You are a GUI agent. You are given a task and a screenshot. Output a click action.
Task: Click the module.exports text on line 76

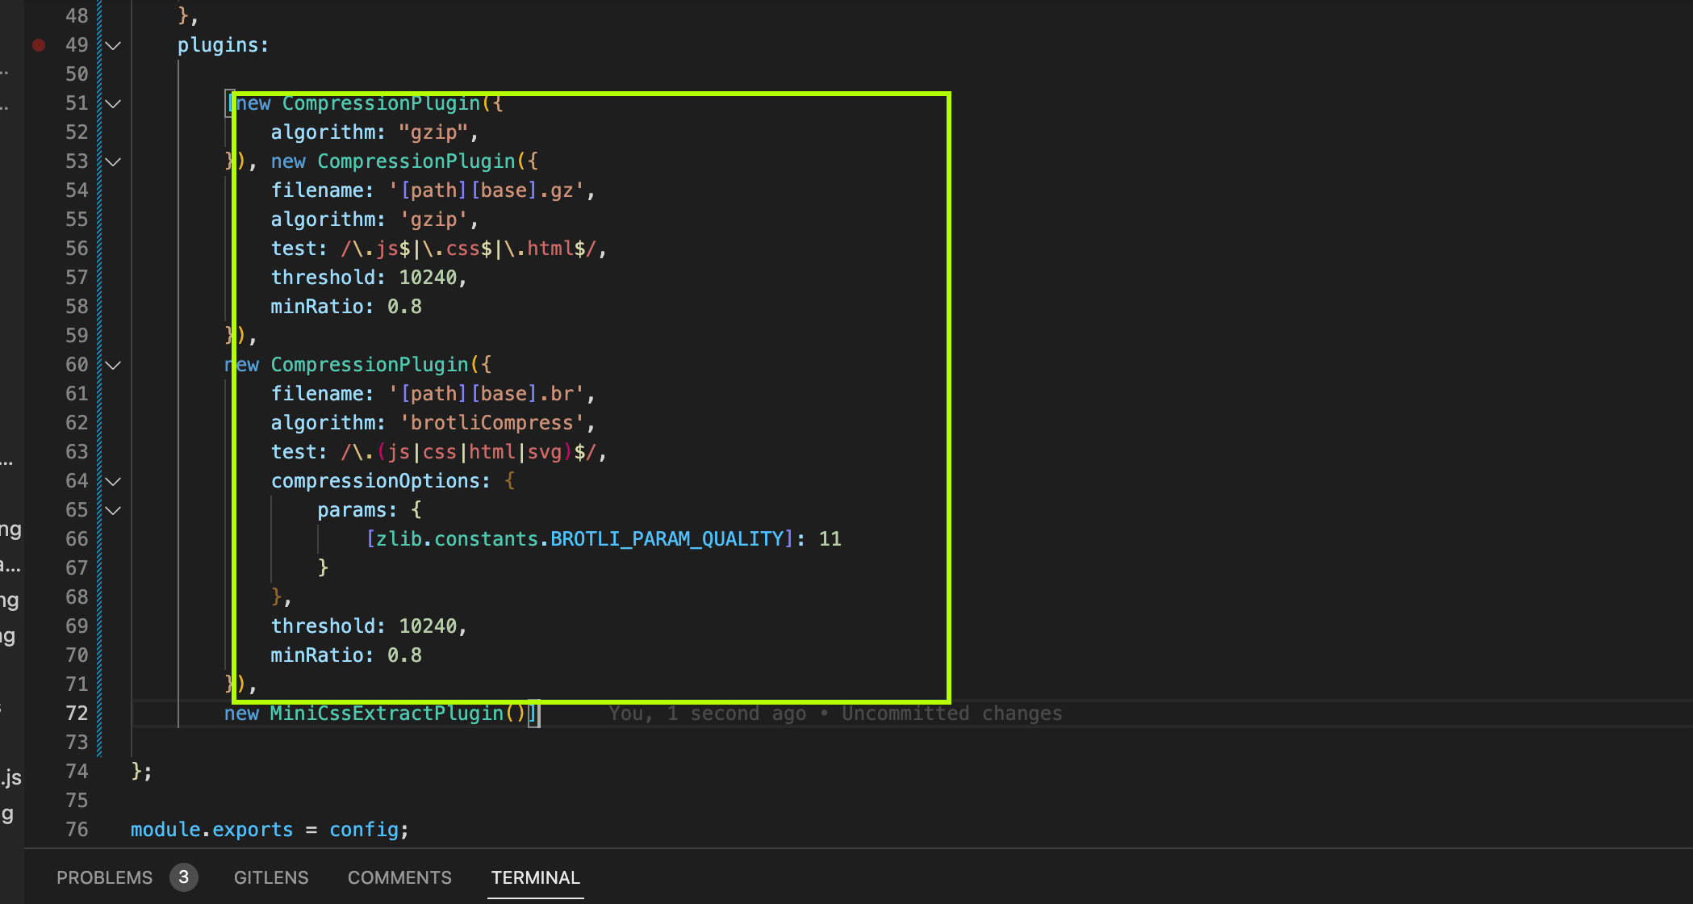[x=211, y=830]
